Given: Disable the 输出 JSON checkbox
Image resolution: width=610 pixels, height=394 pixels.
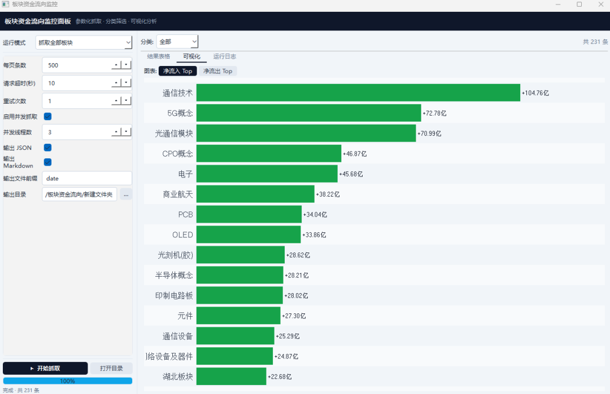Looking at the screenshot, I should (x=48, y=148).
